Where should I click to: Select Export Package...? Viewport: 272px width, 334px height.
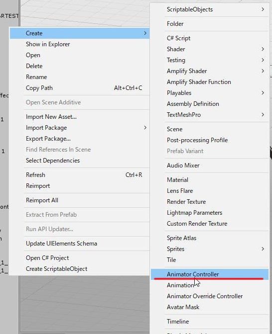pyautogui.click(x=80, y=139)
